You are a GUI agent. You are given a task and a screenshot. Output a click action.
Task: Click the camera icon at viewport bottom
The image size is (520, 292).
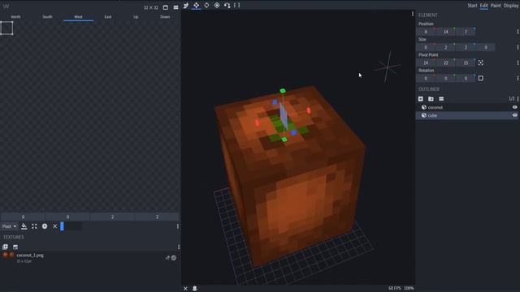coord(195,289)
